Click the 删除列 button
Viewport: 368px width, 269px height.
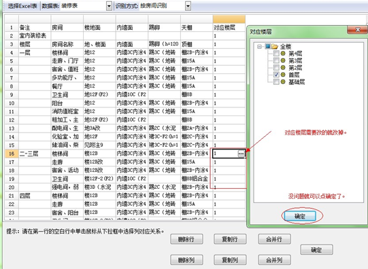pyautogui.click(x=186, y=260)
